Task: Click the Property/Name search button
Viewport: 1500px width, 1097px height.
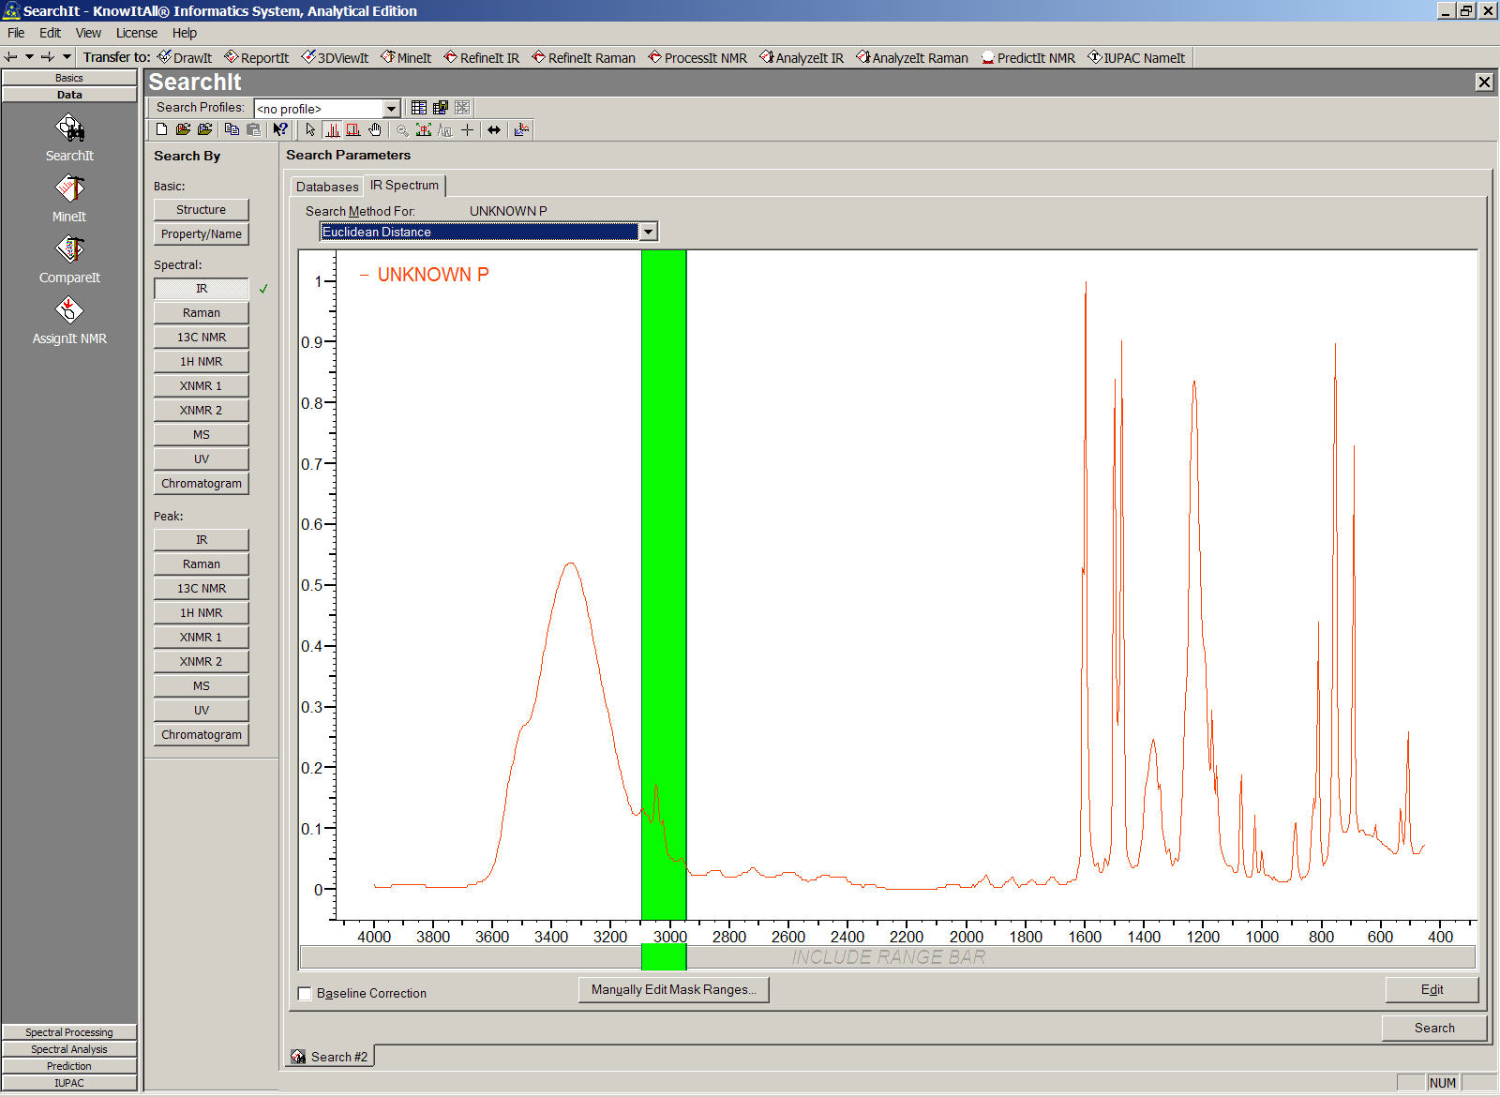Action: pos(202,234)
